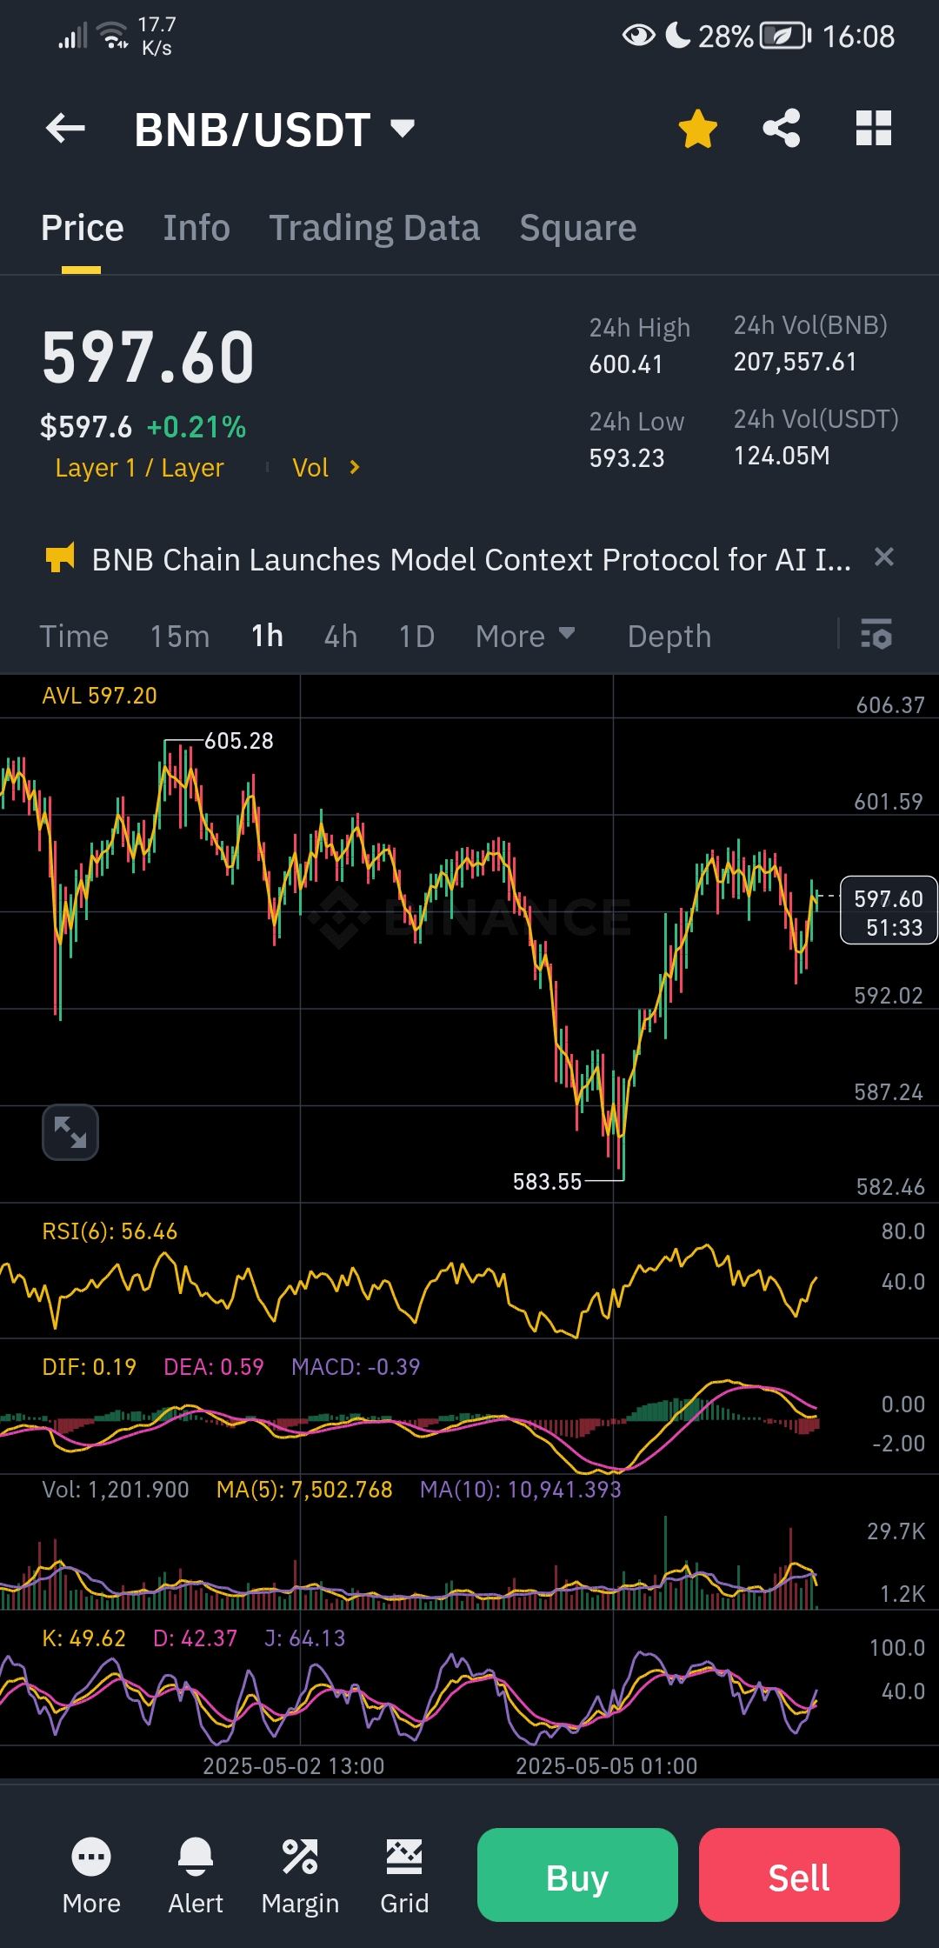
Task: Tap the MACD: -0.39 indicator label
Action: click(356, 1367)
